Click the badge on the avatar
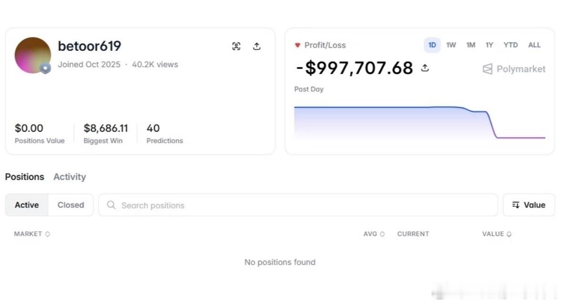 coord(45,68)
